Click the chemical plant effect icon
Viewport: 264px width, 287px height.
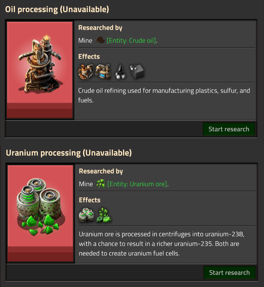coord(103,71)
